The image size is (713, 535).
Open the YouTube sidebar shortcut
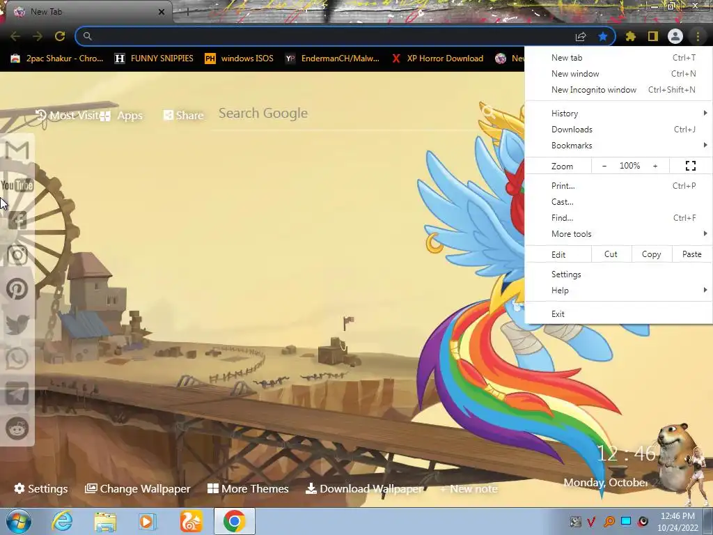(x=17, y=185)
